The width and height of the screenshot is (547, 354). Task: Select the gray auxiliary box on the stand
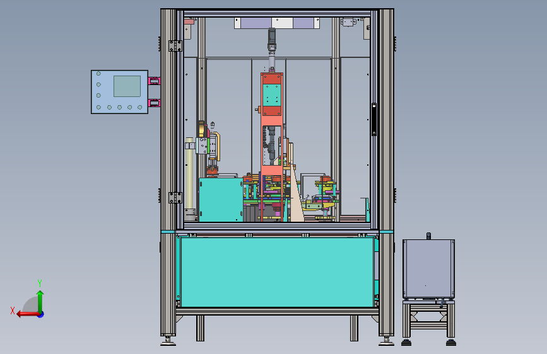(429, 268)
